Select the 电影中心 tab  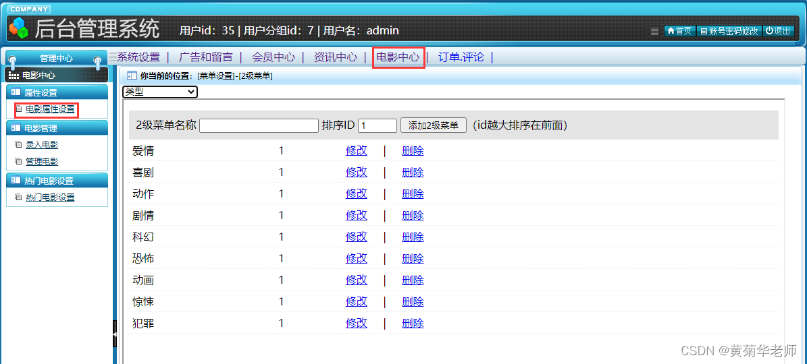pyautogui.click(x=397, y=57)
